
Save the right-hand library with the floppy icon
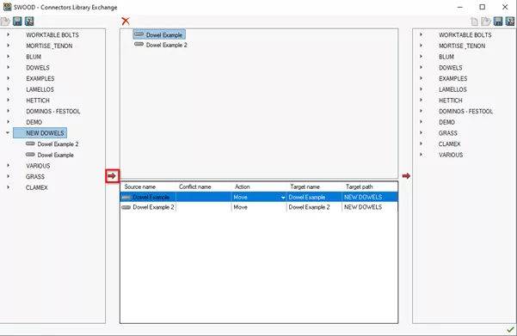tap(498, 21)
